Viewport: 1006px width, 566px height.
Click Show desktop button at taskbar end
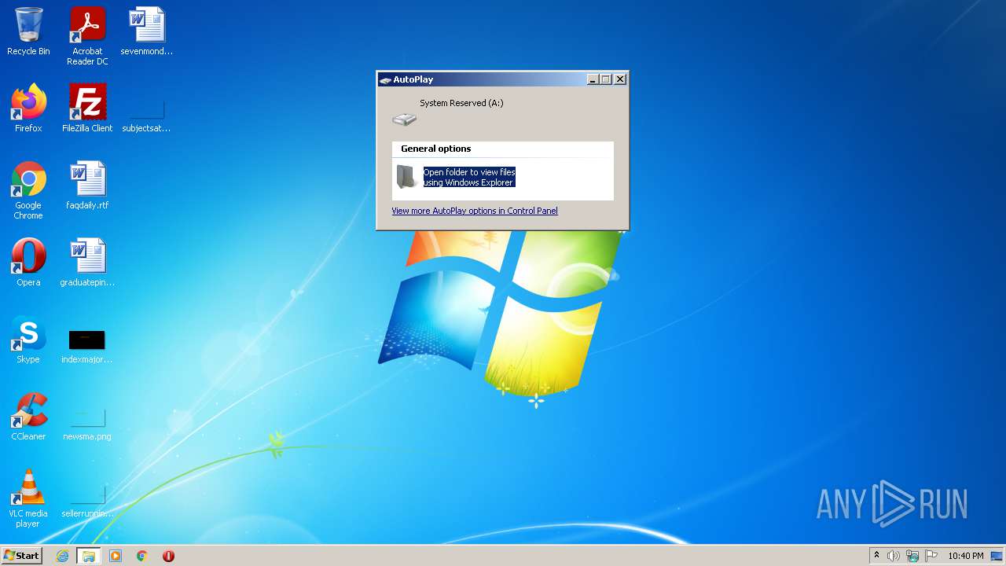[x=997, y=556]
